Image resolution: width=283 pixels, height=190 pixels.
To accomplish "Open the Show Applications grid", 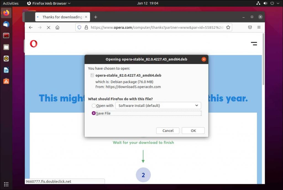I will click(x=6, y=184).
